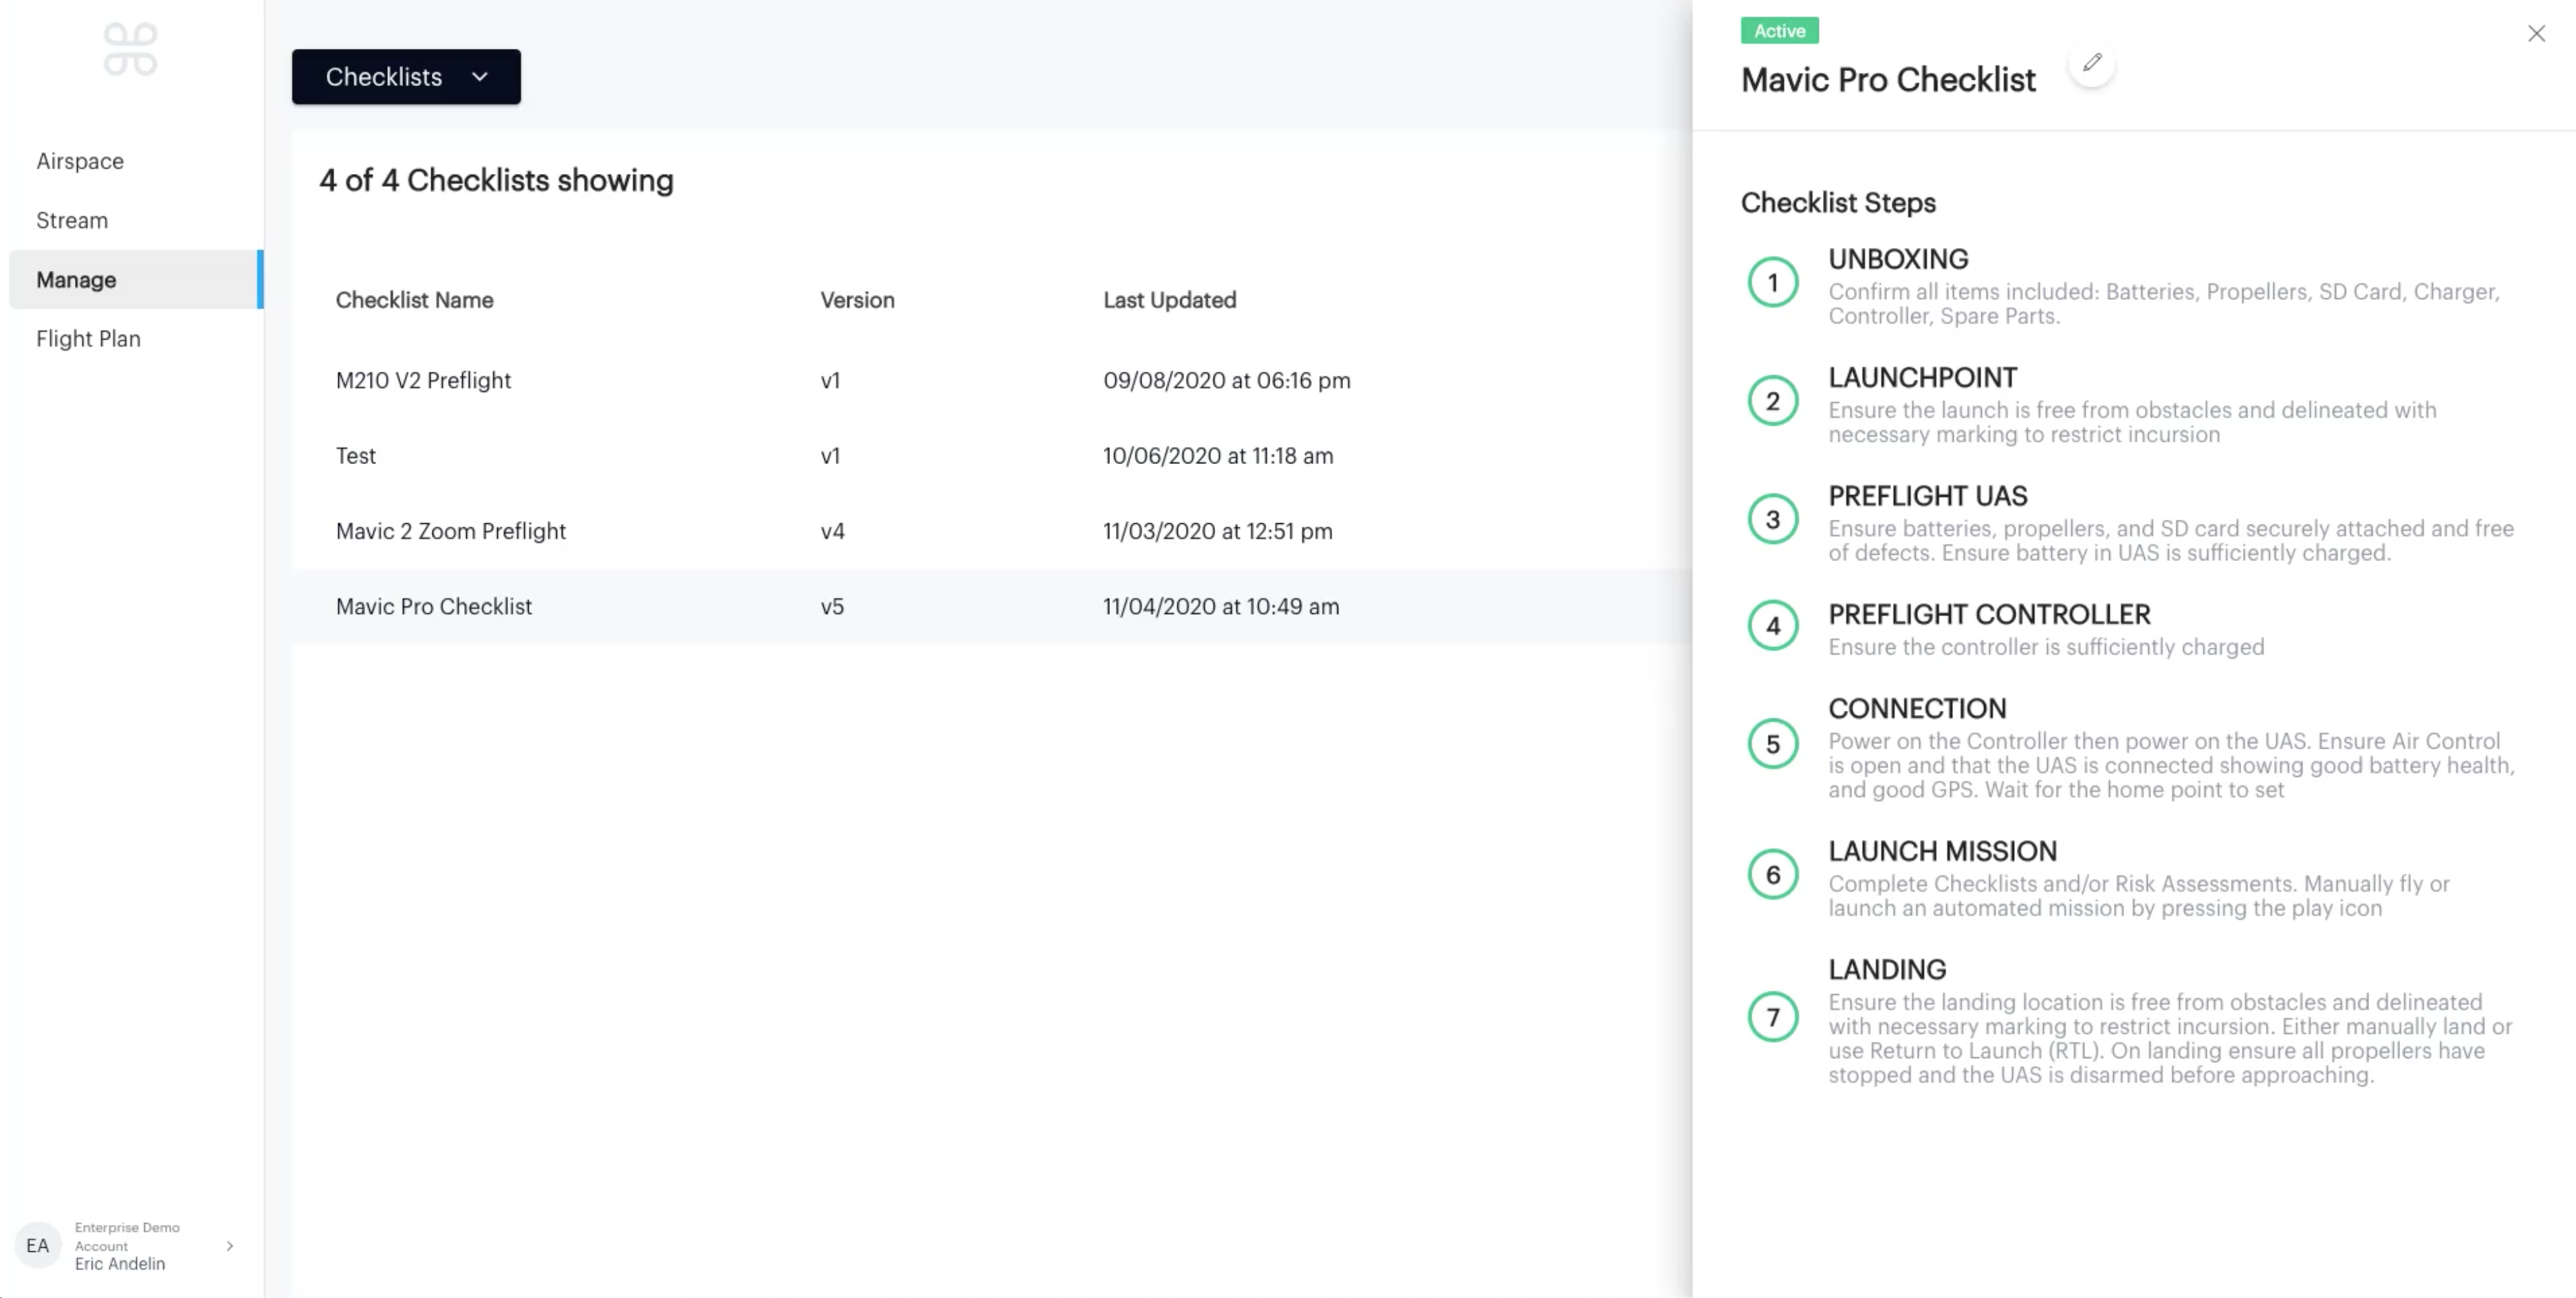Click the Last Updated column header
Screen dimensions: 2576x1298
1169,300
